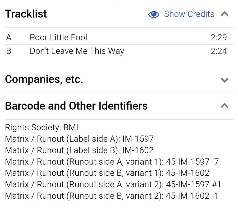Select the Barcode and Other Identifiers heading
238x215 pixels.
[76, 106]
